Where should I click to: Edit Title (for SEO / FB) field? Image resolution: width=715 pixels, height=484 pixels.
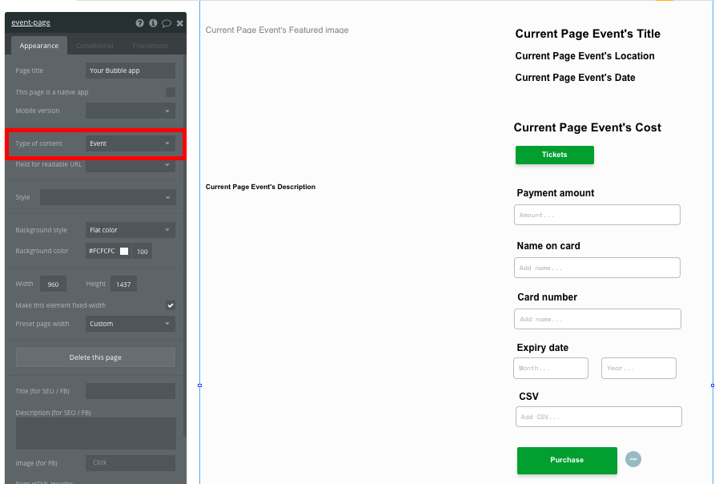(131, 391)
